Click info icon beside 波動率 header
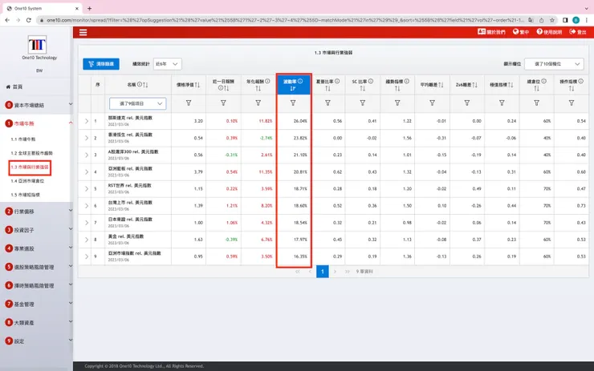 300,81
